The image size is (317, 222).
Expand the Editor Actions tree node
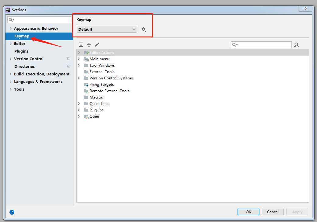pyautogui.click(x=79, y=53)
